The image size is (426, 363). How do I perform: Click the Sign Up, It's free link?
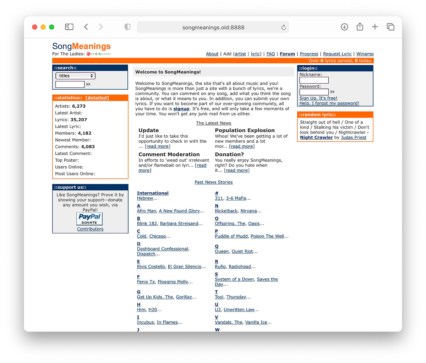coord(318,98)
